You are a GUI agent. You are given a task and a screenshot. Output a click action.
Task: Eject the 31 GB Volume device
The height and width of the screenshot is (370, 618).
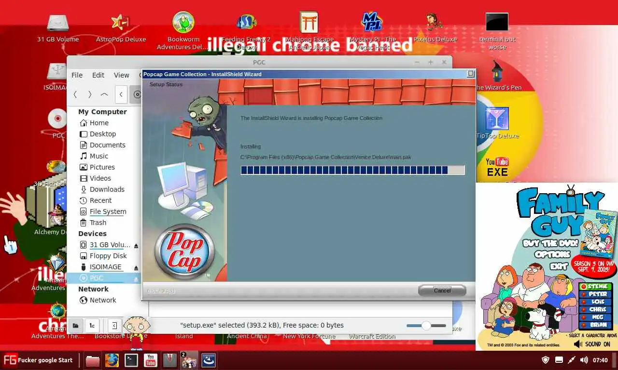coord(136,246)
